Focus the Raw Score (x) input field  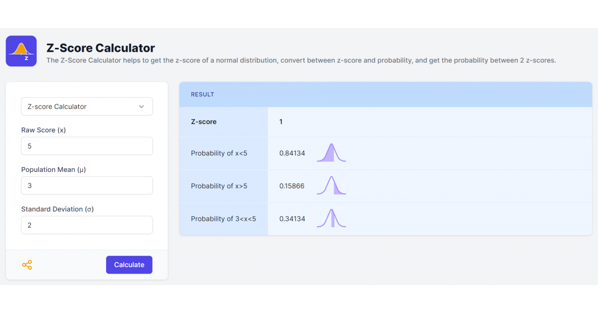pyautogui.click(x=87, y=146)
